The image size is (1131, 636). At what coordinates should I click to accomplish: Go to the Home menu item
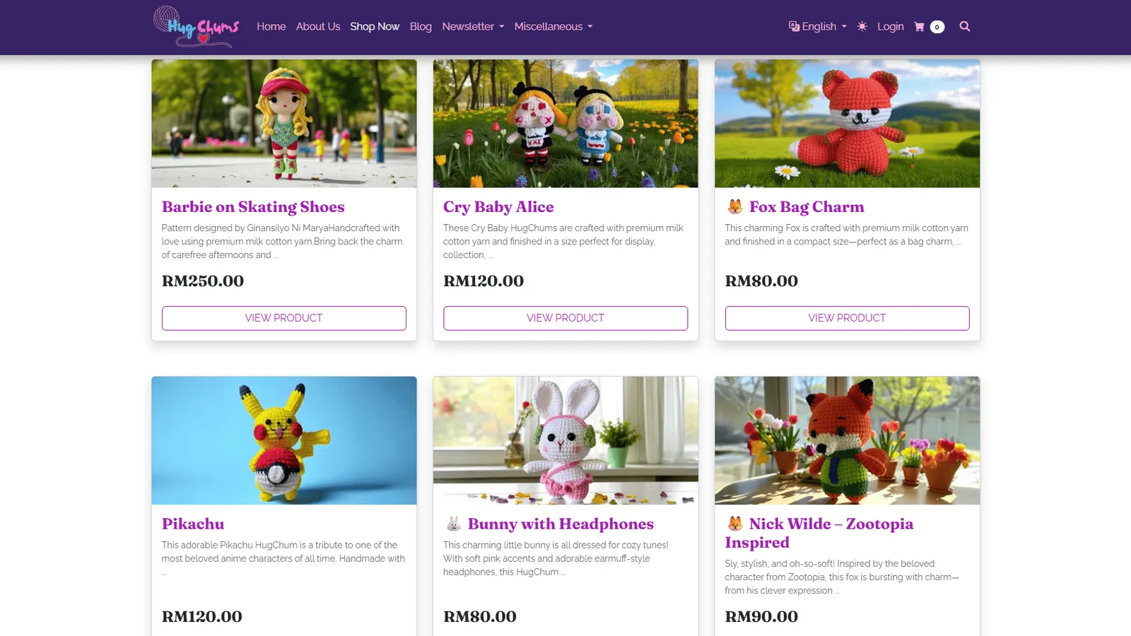(271, 27)
